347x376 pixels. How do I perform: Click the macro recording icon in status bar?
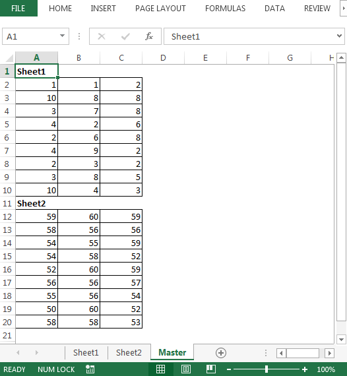90,369
